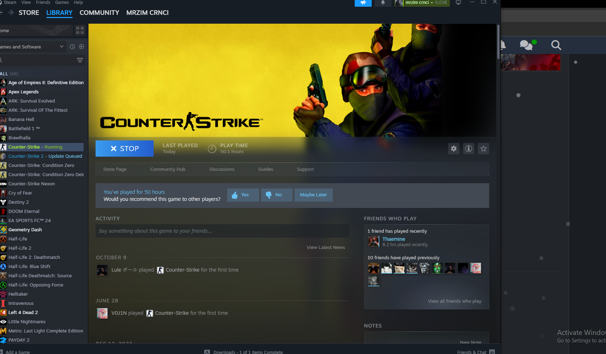
Task: Show recent activity clock filter
Action: pos(72,47)
